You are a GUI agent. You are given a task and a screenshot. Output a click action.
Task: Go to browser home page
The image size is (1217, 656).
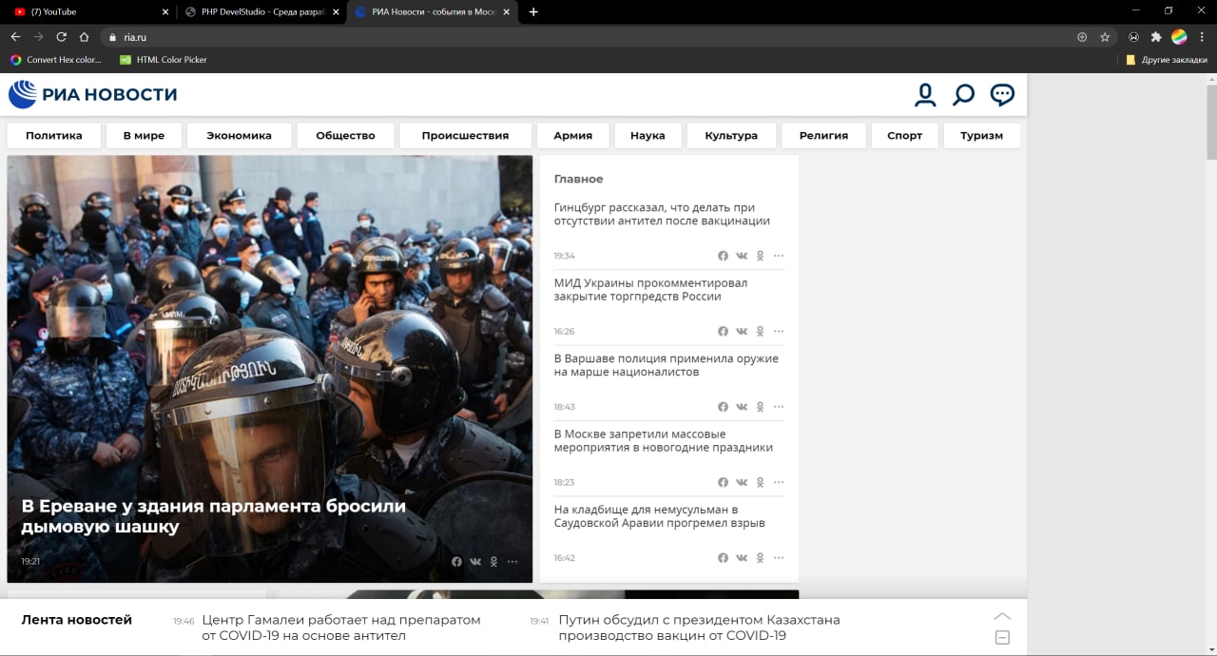pyautogui.click(x=84, y=37)
